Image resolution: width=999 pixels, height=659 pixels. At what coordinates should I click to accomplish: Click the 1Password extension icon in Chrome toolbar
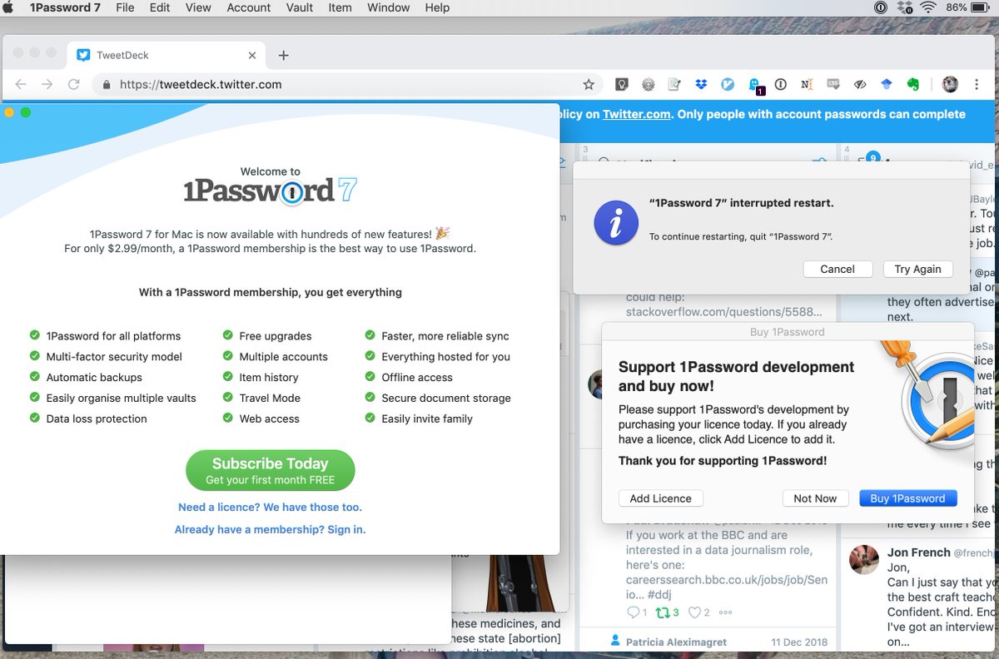coord(780,84)
